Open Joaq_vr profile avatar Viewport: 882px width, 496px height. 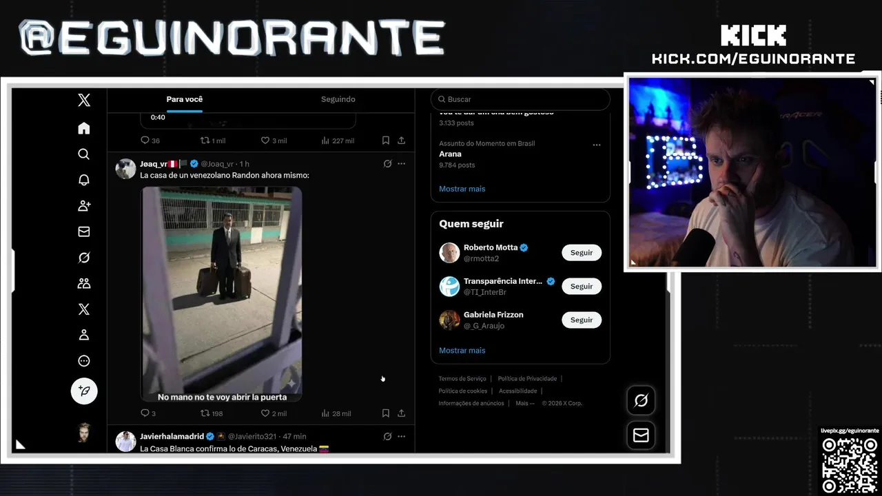pyautogui.click(x=125, y=169)
